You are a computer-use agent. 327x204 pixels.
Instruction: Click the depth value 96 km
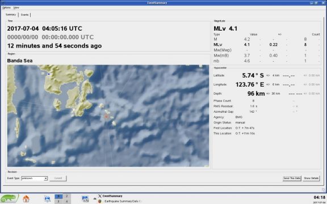coord(256,93)
